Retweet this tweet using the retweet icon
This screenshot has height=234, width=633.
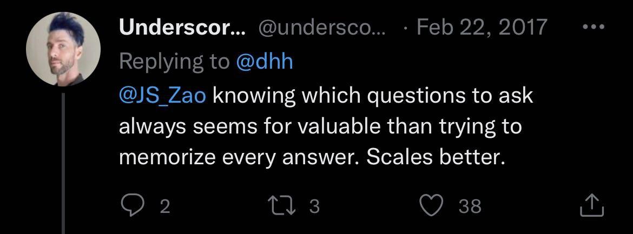(x=283, y=205)
